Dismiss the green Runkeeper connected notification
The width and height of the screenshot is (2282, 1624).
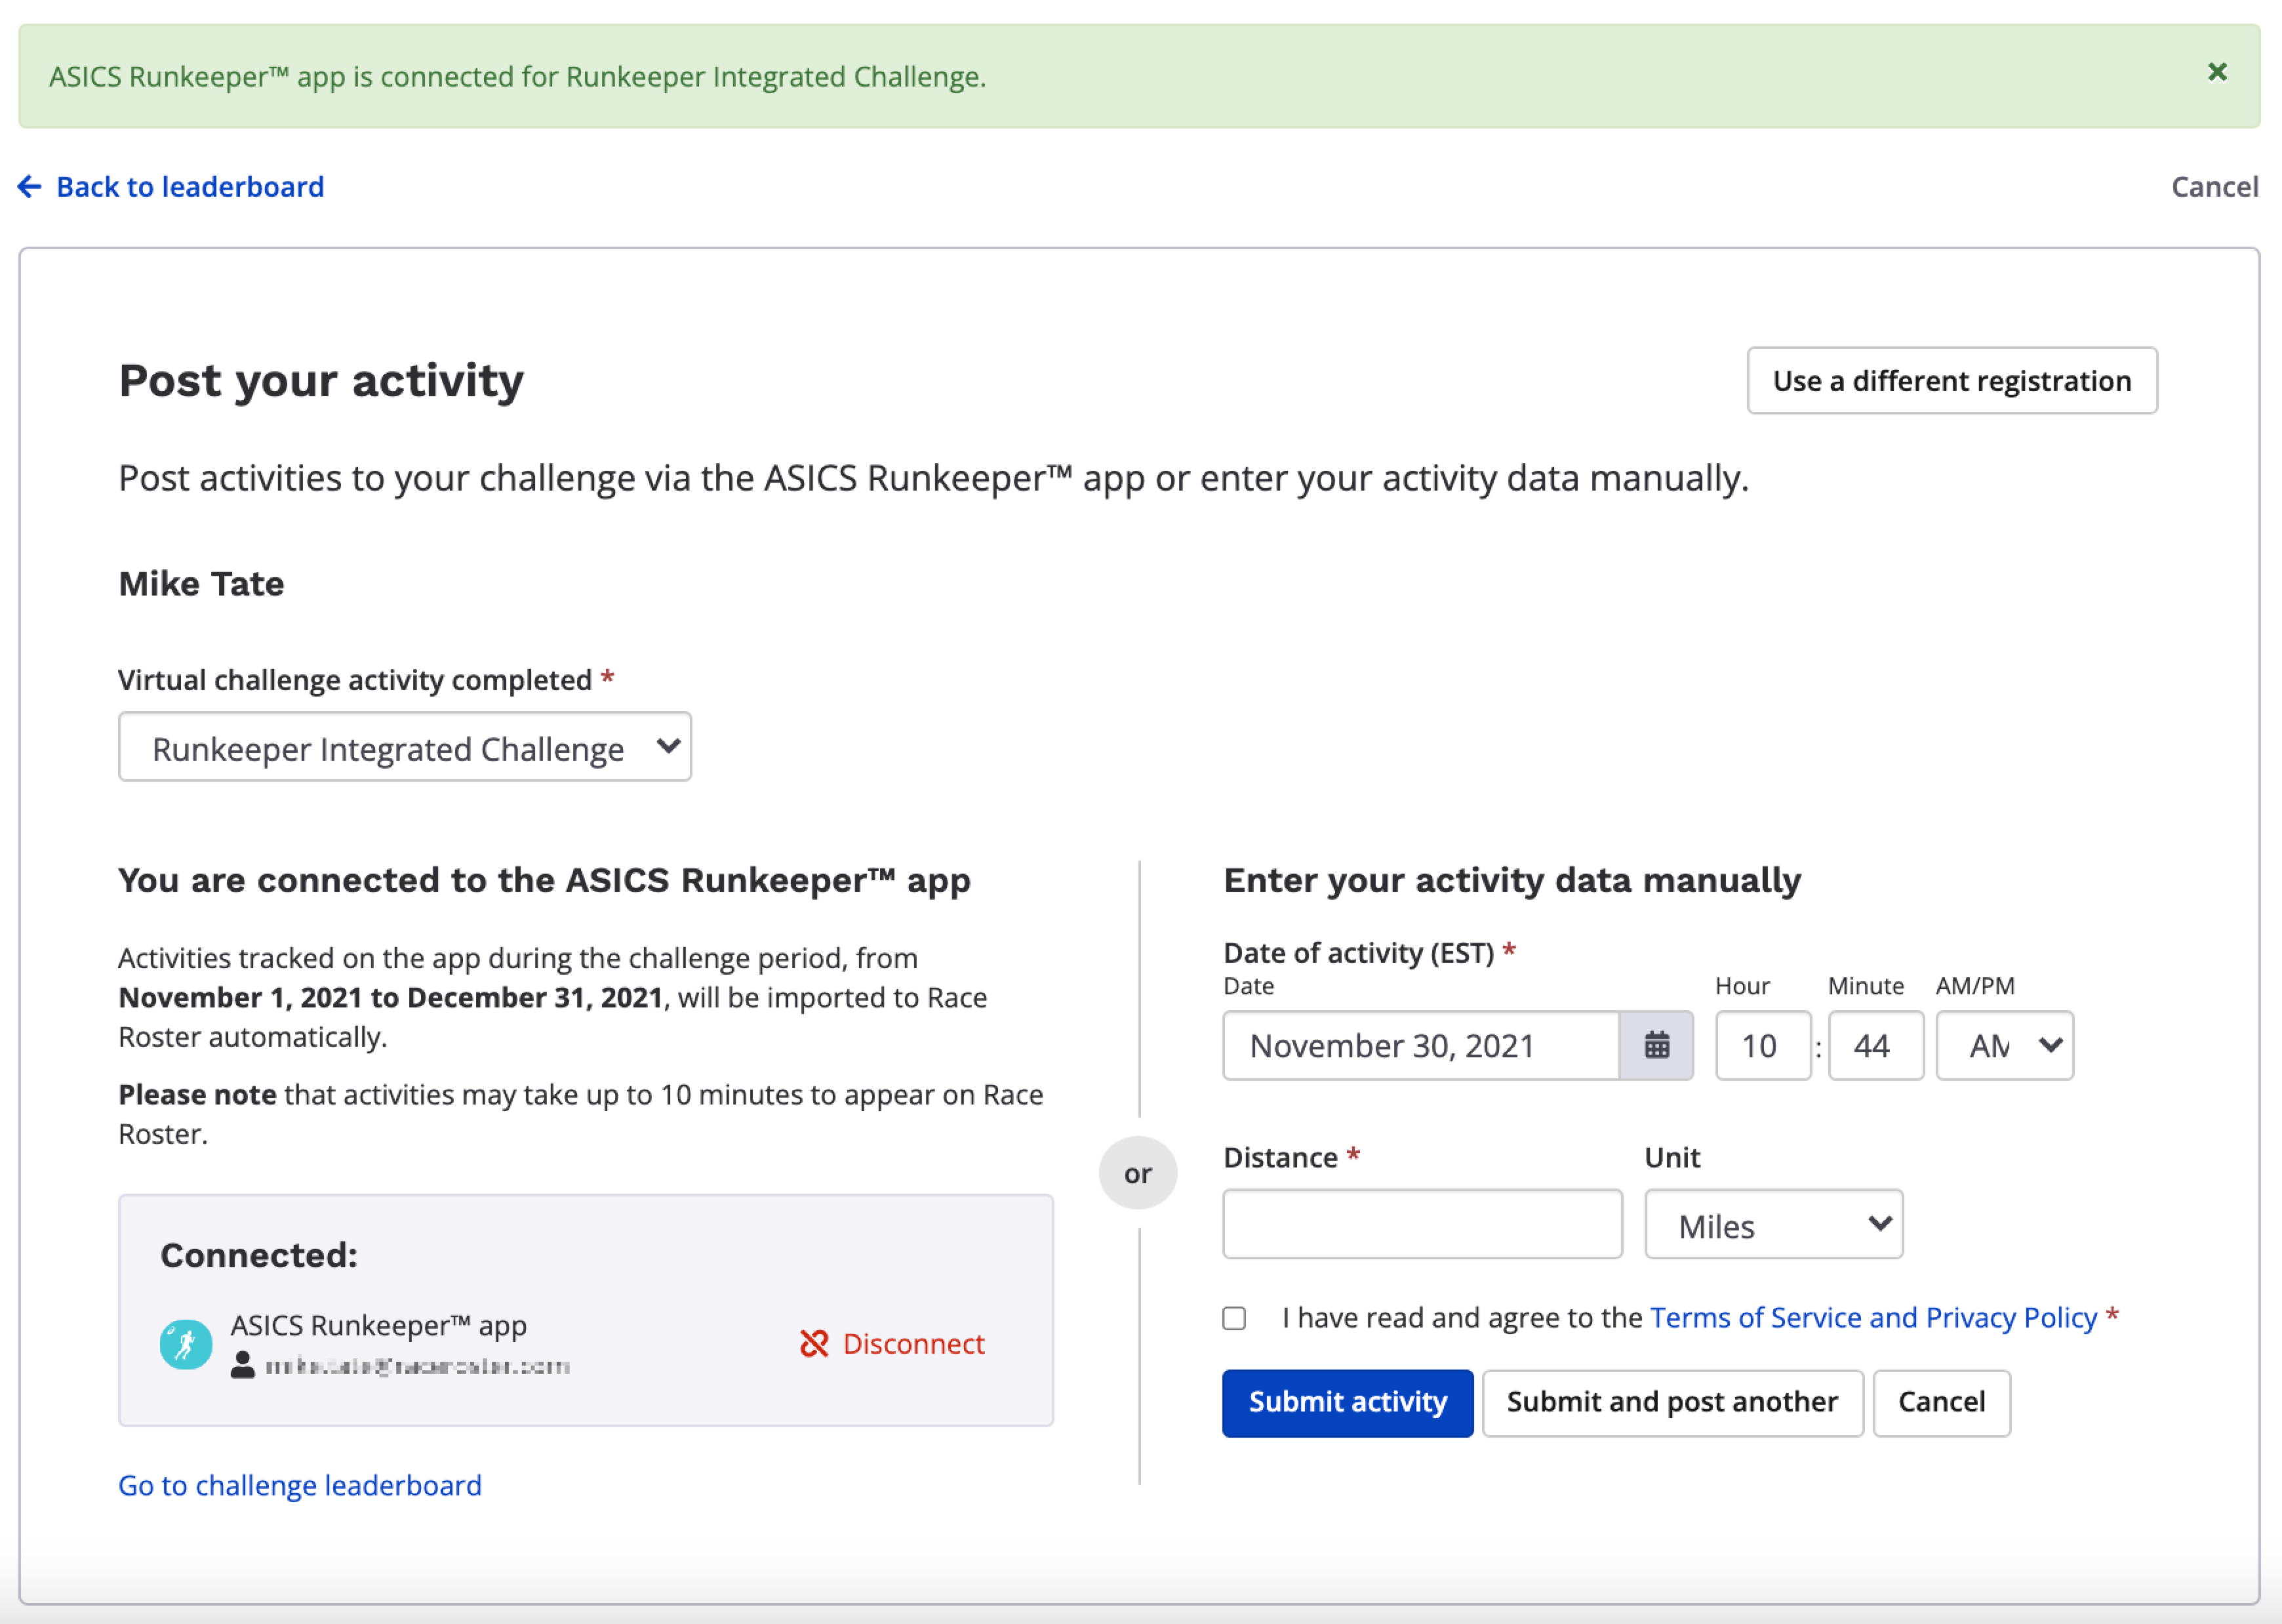[2216, 72]
